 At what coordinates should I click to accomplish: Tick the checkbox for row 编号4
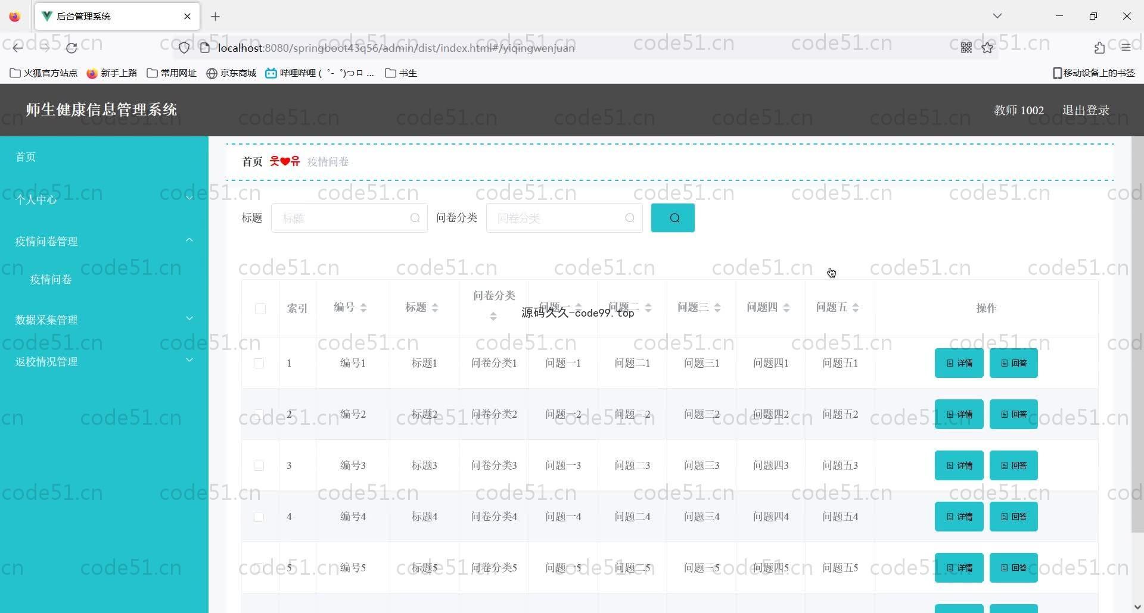click(259, 517)
